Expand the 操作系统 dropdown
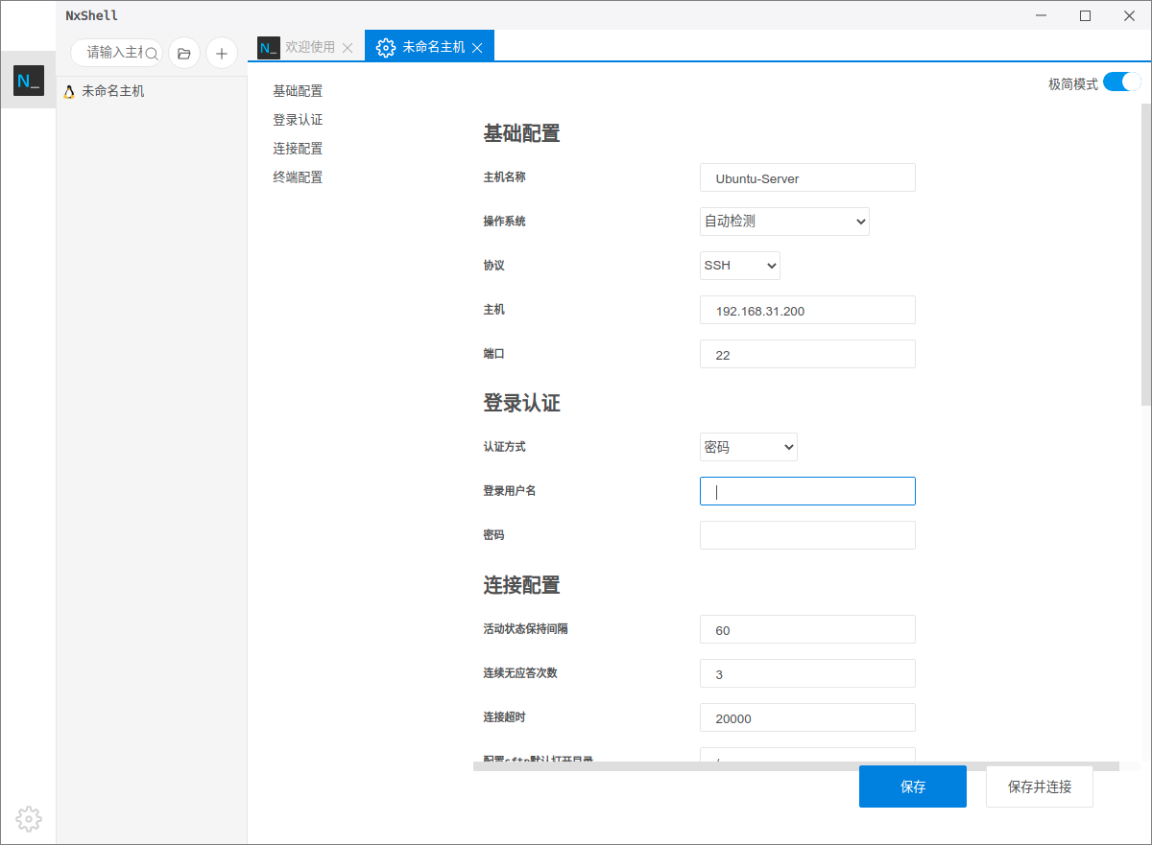 click(x=784, y=222)
